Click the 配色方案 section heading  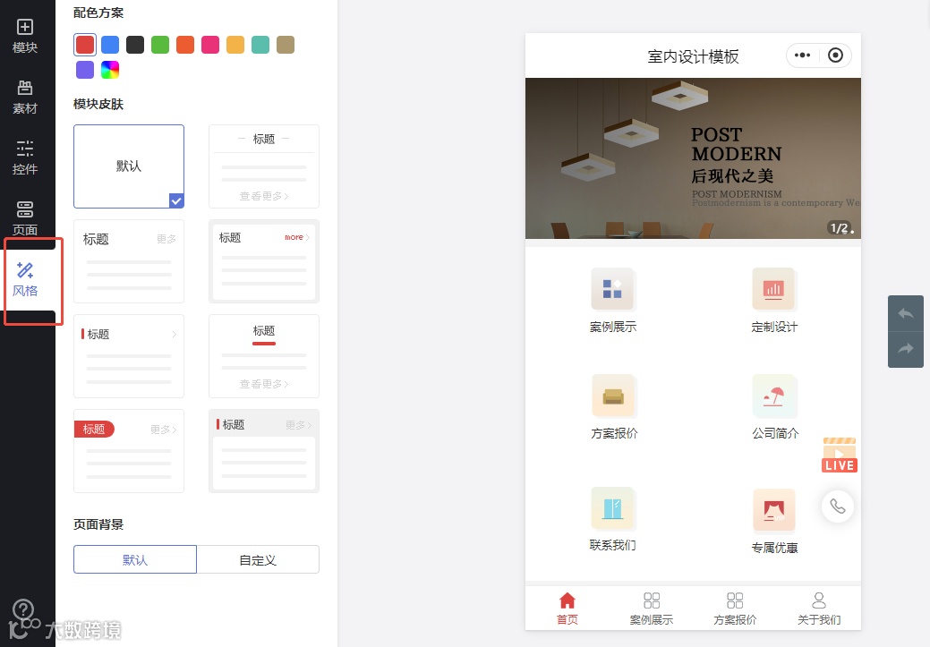pos(98,13)
